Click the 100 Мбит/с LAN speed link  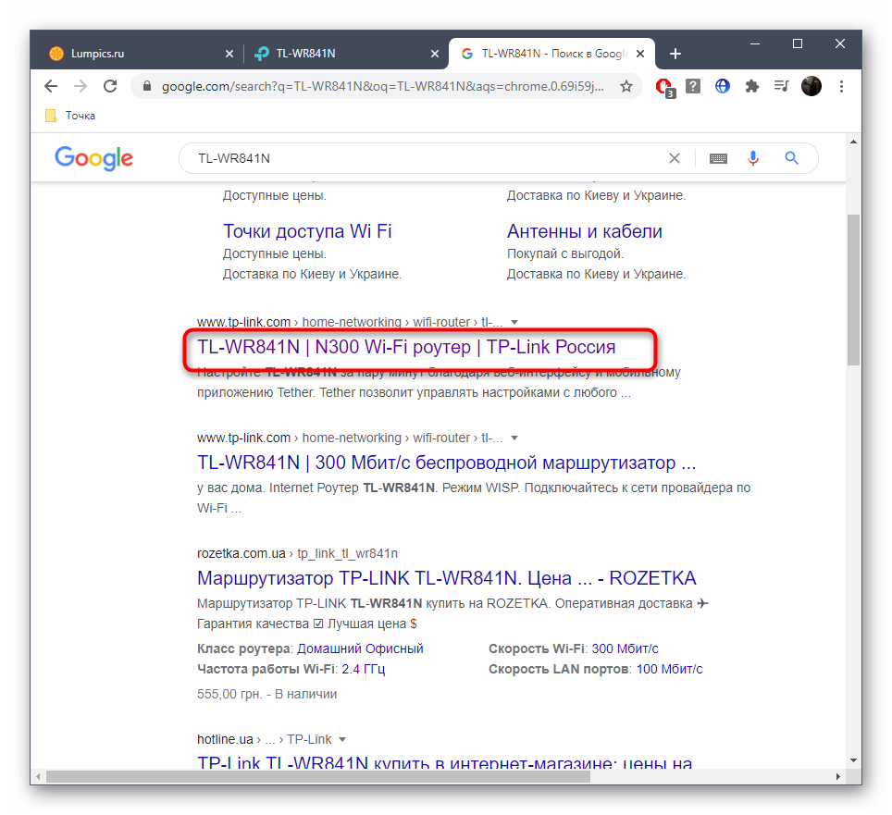669,669
